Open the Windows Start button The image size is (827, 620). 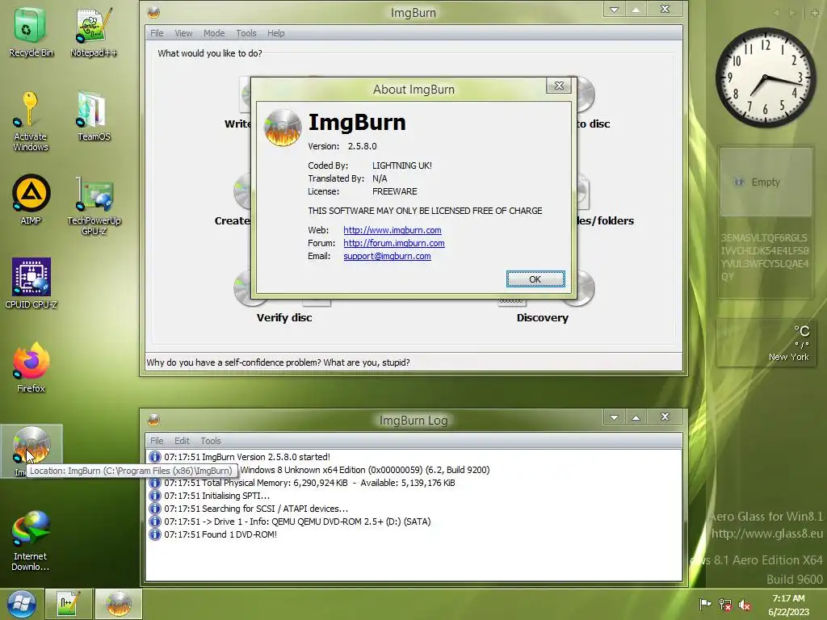[22, 604]
